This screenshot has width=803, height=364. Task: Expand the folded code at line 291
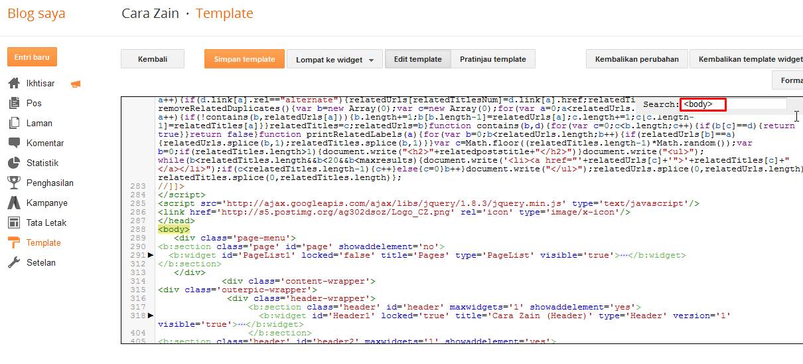150,255
